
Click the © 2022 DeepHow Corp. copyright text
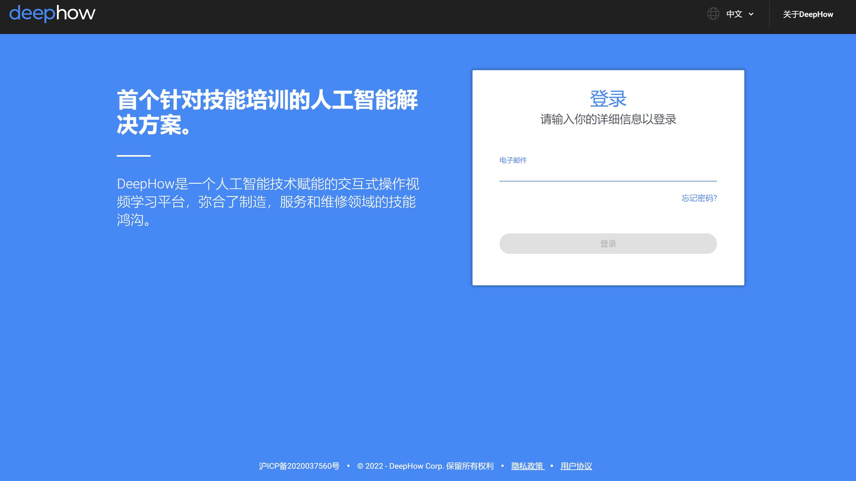tap(425, 466)
